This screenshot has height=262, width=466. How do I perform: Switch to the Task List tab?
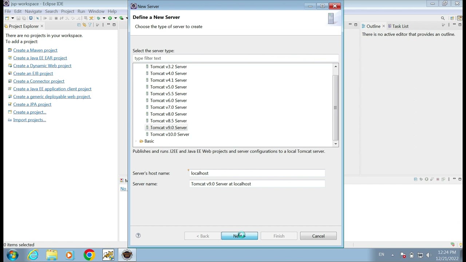pos(398,26)
